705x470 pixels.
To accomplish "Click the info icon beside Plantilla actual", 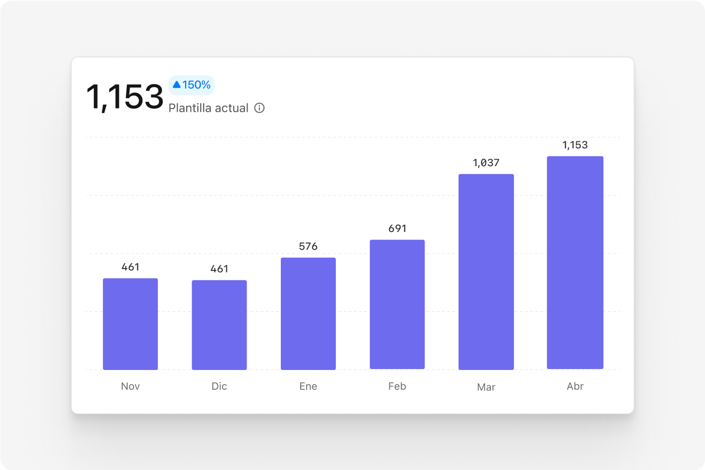I will [259, 108].
